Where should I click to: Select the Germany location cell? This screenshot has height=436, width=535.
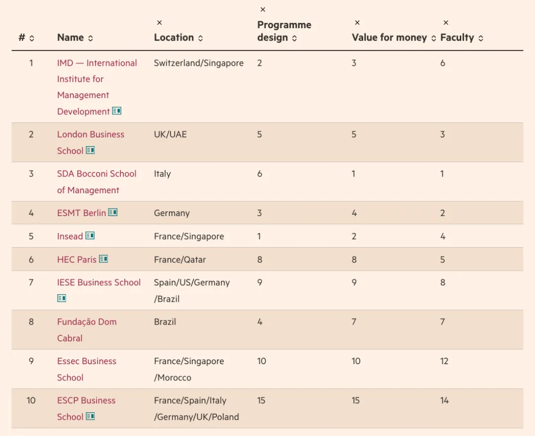pyautogui.click(x=171, y=213)
